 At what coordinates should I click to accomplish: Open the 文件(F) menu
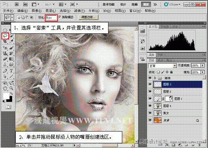tap(8, 11)
